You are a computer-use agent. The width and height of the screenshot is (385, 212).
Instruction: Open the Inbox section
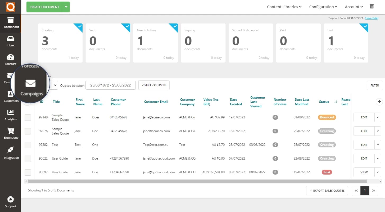(x=11, y=42)
